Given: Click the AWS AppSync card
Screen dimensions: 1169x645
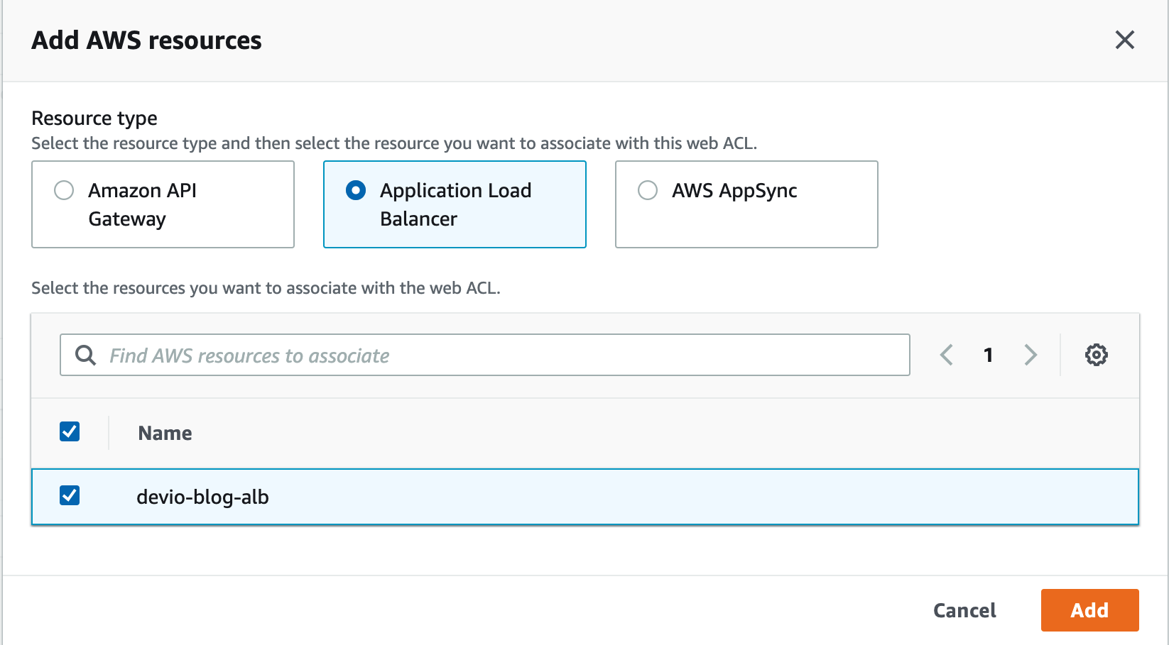Looking at the screenshot, I should coord(746,204).
